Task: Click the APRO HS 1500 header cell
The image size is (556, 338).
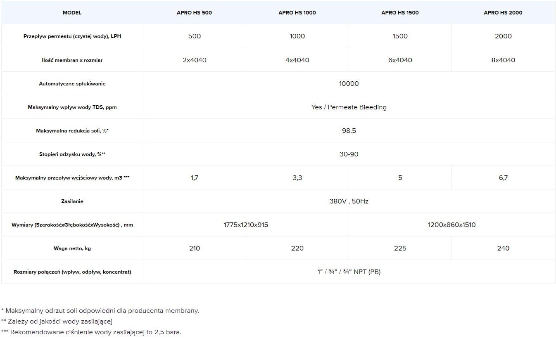Action: (x=400, y=13)
